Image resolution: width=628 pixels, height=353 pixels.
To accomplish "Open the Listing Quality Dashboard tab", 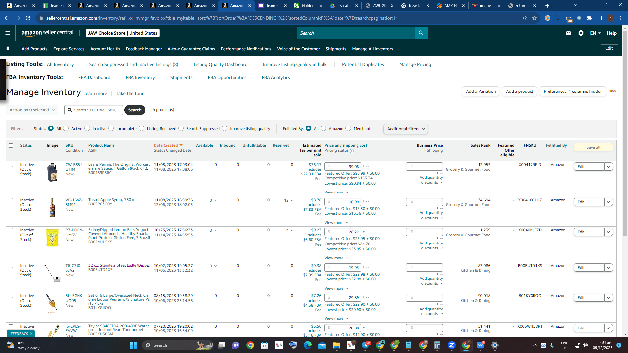I will (x=220, y=64).
